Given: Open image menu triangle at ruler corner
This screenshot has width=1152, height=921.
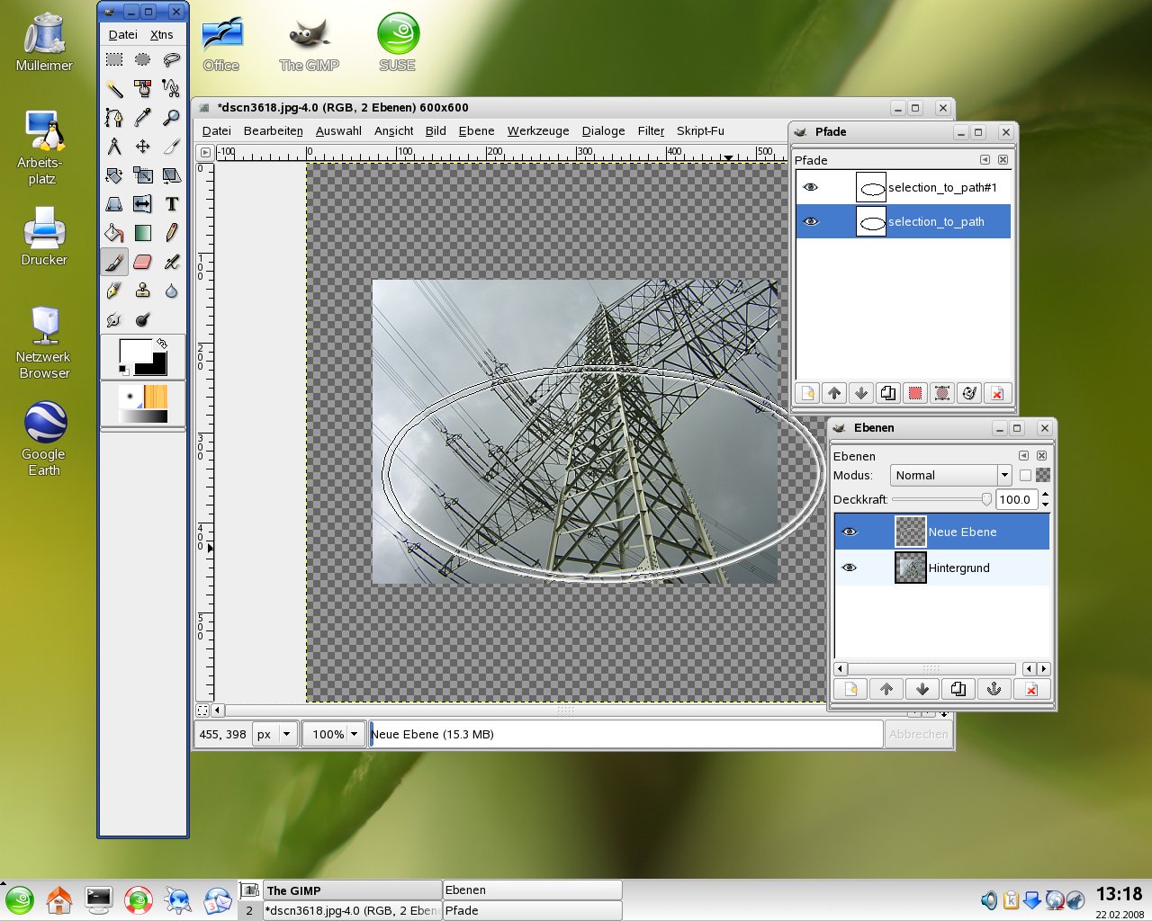Looking at the screenshot, I should [205, 153].
